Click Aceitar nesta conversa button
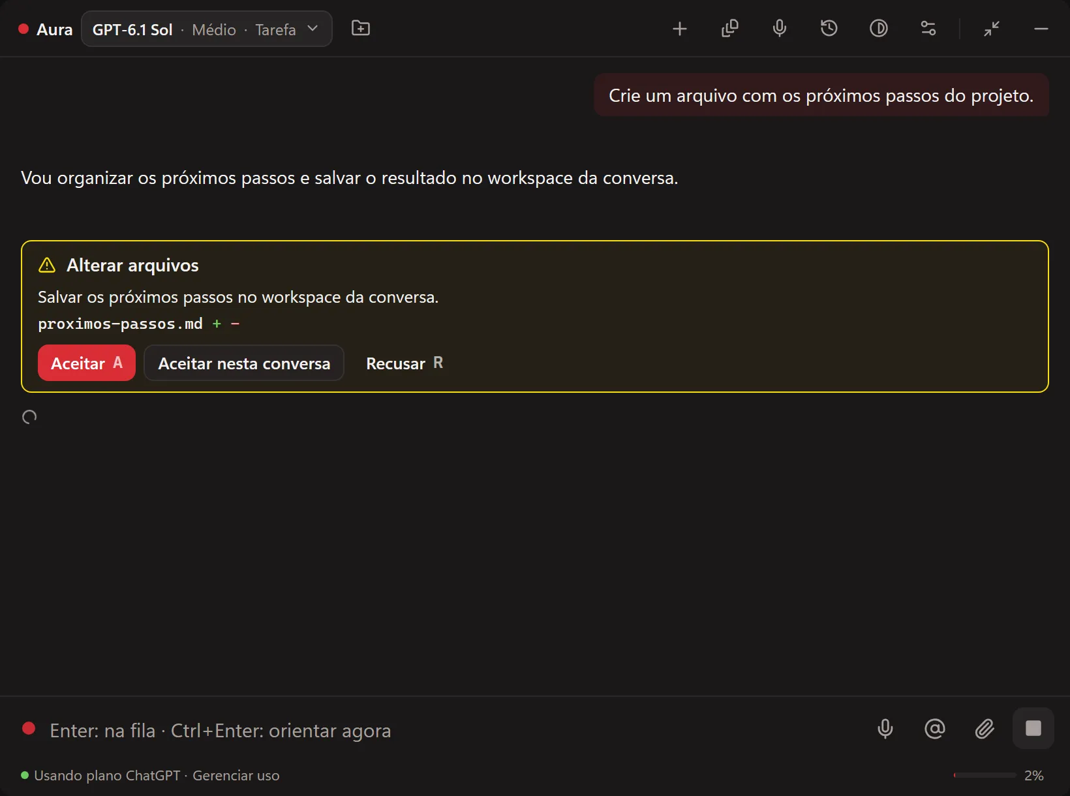 pyautogui.click(x=244, y=363)
